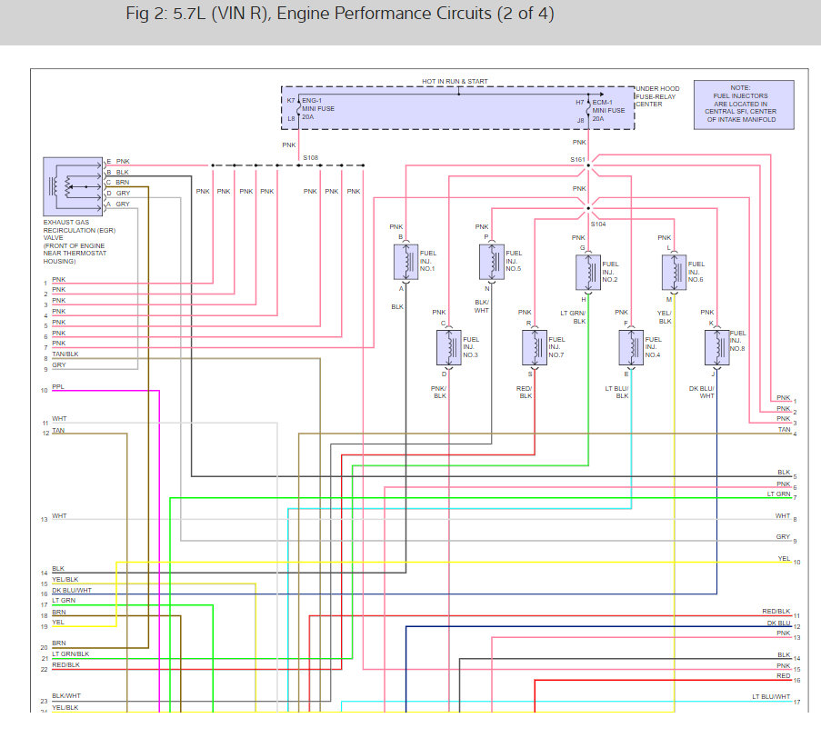
Task: Click the 'GRY' label at right pin 9
Action: (x=783, y=536)
